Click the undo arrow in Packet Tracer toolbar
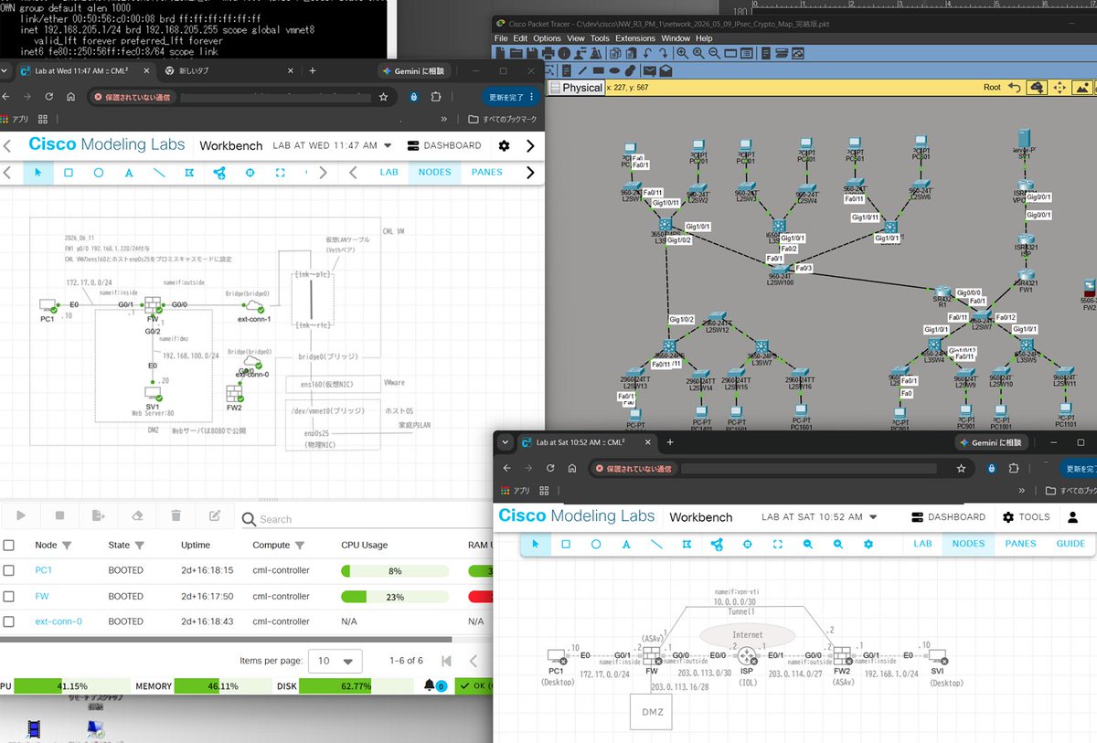The height and width of the screenshot is (743, 1097). 648,54
